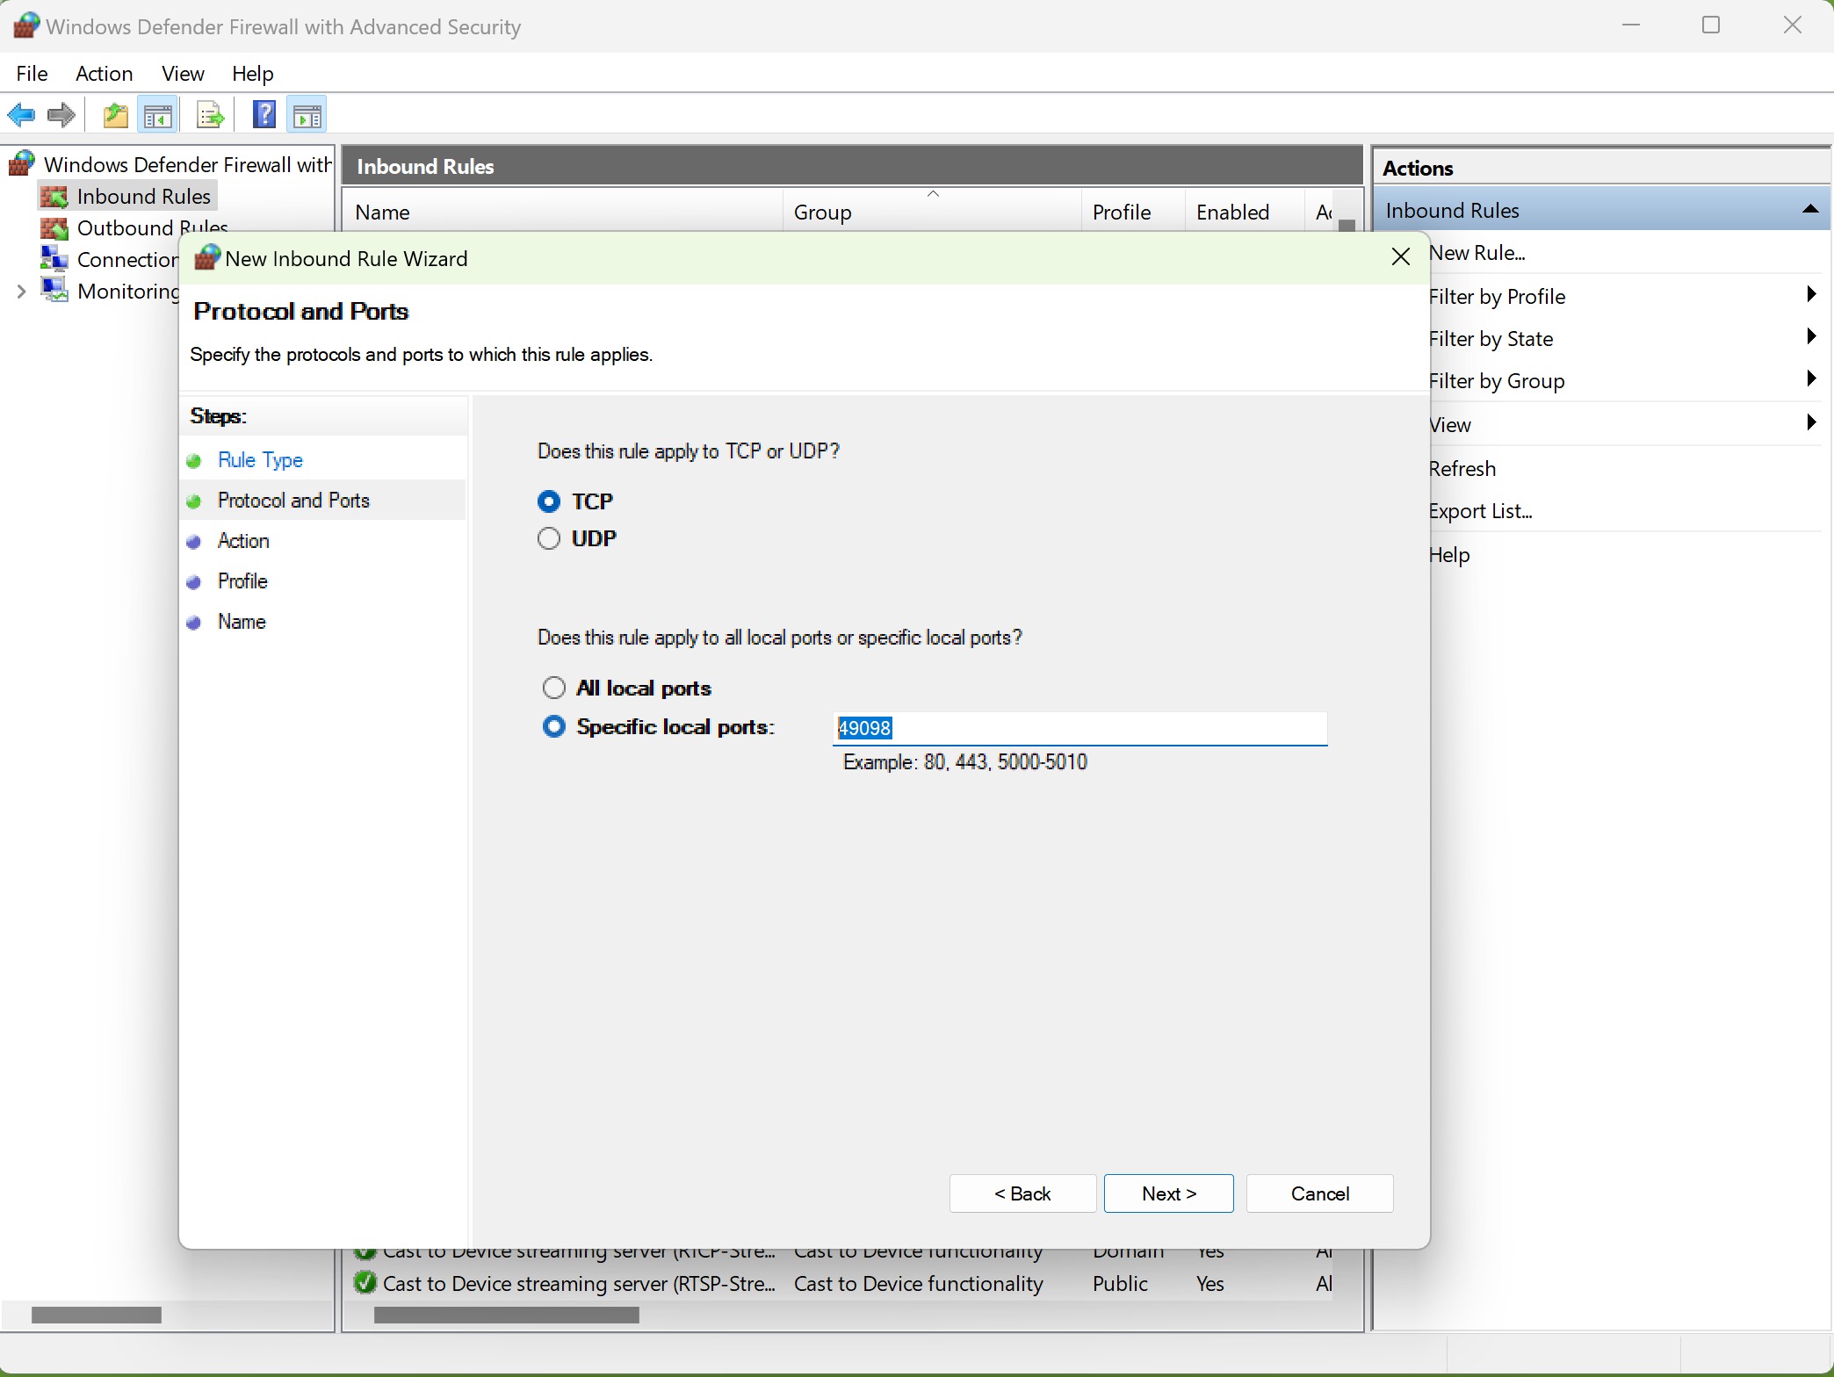Click the Connection Security Rules tree icon
Image resolution: width=1834 pixels, height=1377 pixels.
coord(54,260)
